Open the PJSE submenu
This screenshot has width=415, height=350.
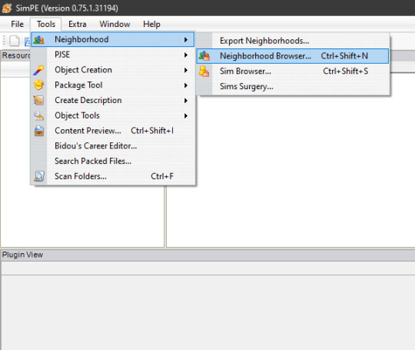point(113,55)
